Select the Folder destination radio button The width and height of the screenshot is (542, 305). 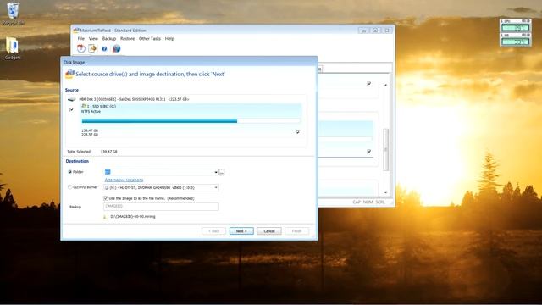click(x=69, y=172)
